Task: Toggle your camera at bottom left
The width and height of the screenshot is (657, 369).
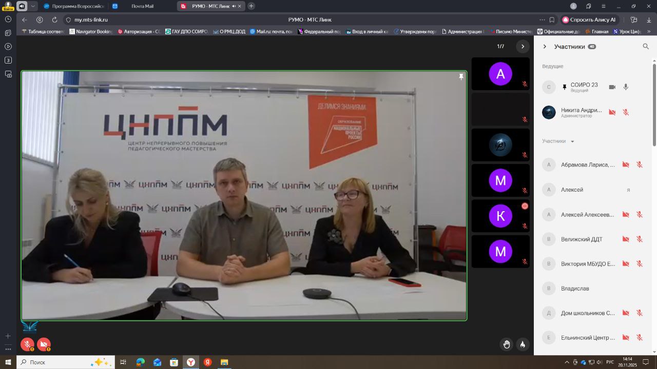Action: point(44,344)
